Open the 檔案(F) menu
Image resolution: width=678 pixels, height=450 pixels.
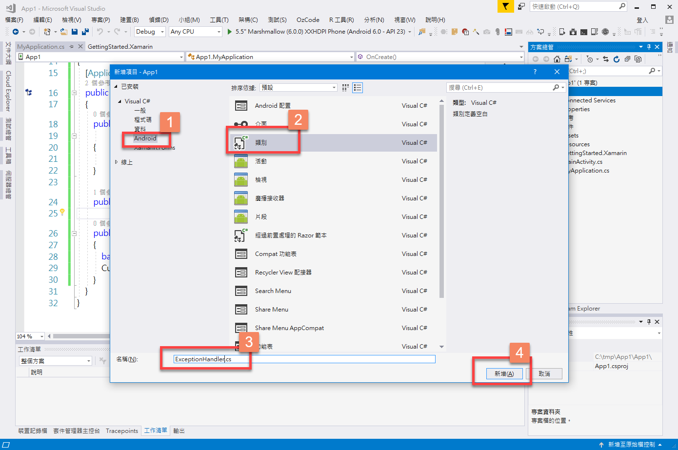point(14,20)
